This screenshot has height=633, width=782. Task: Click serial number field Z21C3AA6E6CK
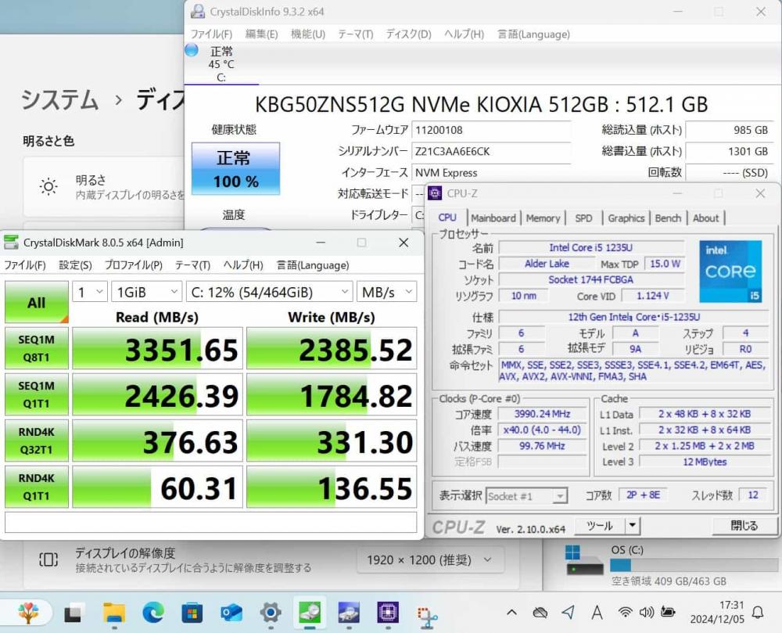coord(491,152)
